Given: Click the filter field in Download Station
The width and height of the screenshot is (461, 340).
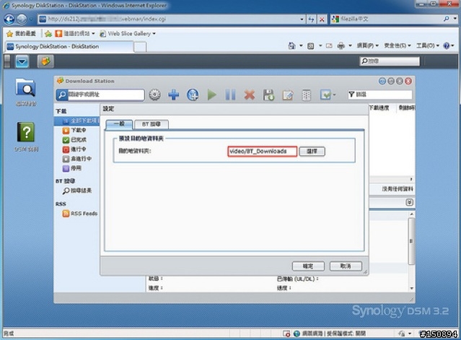Looking at the screenshot, I should tap(380, 95).
